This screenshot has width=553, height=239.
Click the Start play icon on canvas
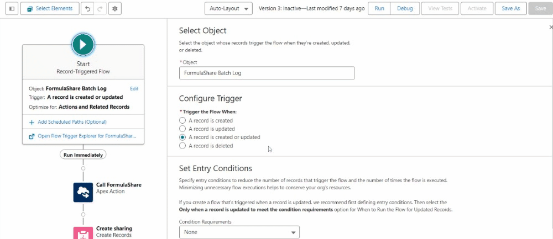click(83, 45)
